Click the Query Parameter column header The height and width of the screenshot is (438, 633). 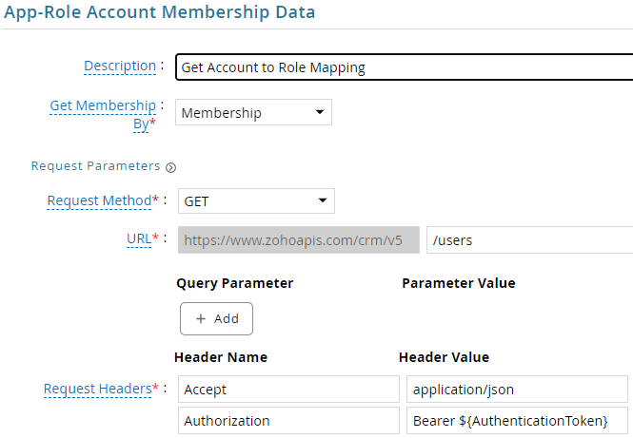click(x=234, y=283)
